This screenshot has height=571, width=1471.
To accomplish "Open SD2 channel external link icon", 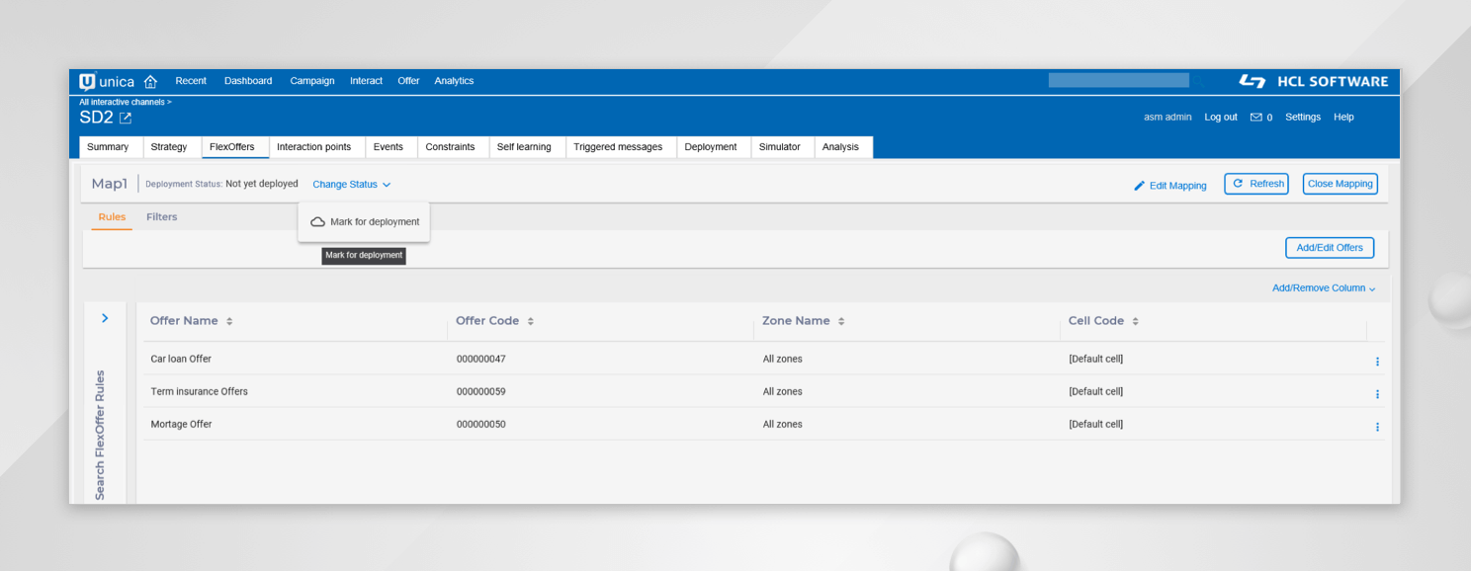I will 126,119.
